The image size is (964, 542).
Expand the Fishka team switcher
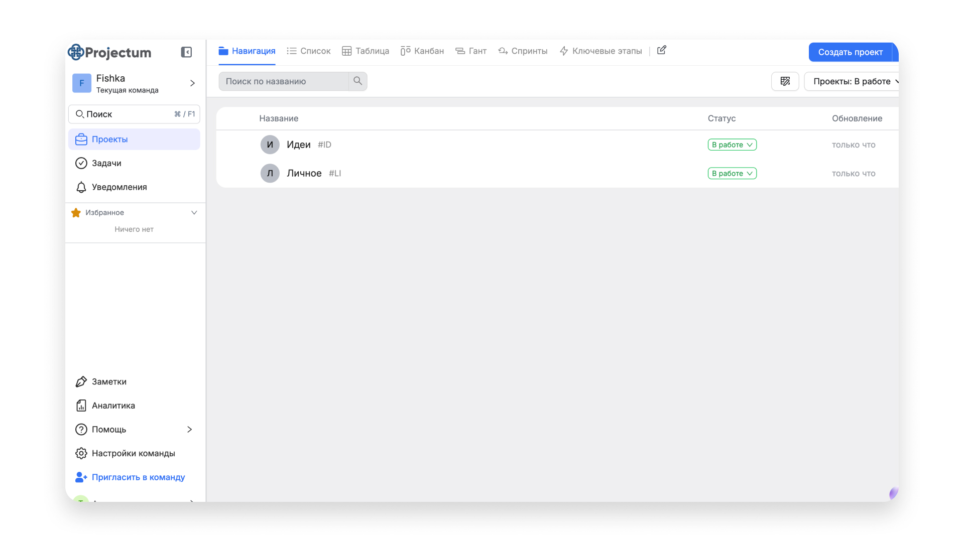point(192,83)
